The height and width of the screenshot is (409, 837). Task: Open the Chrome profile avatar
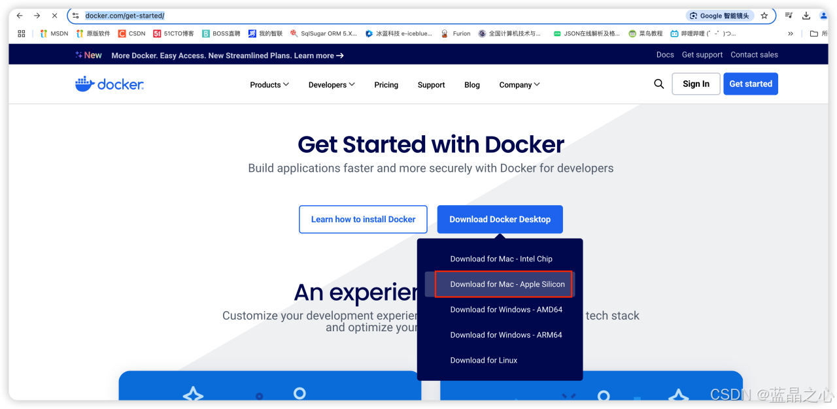pyautogui.click(x=823, y=16)
